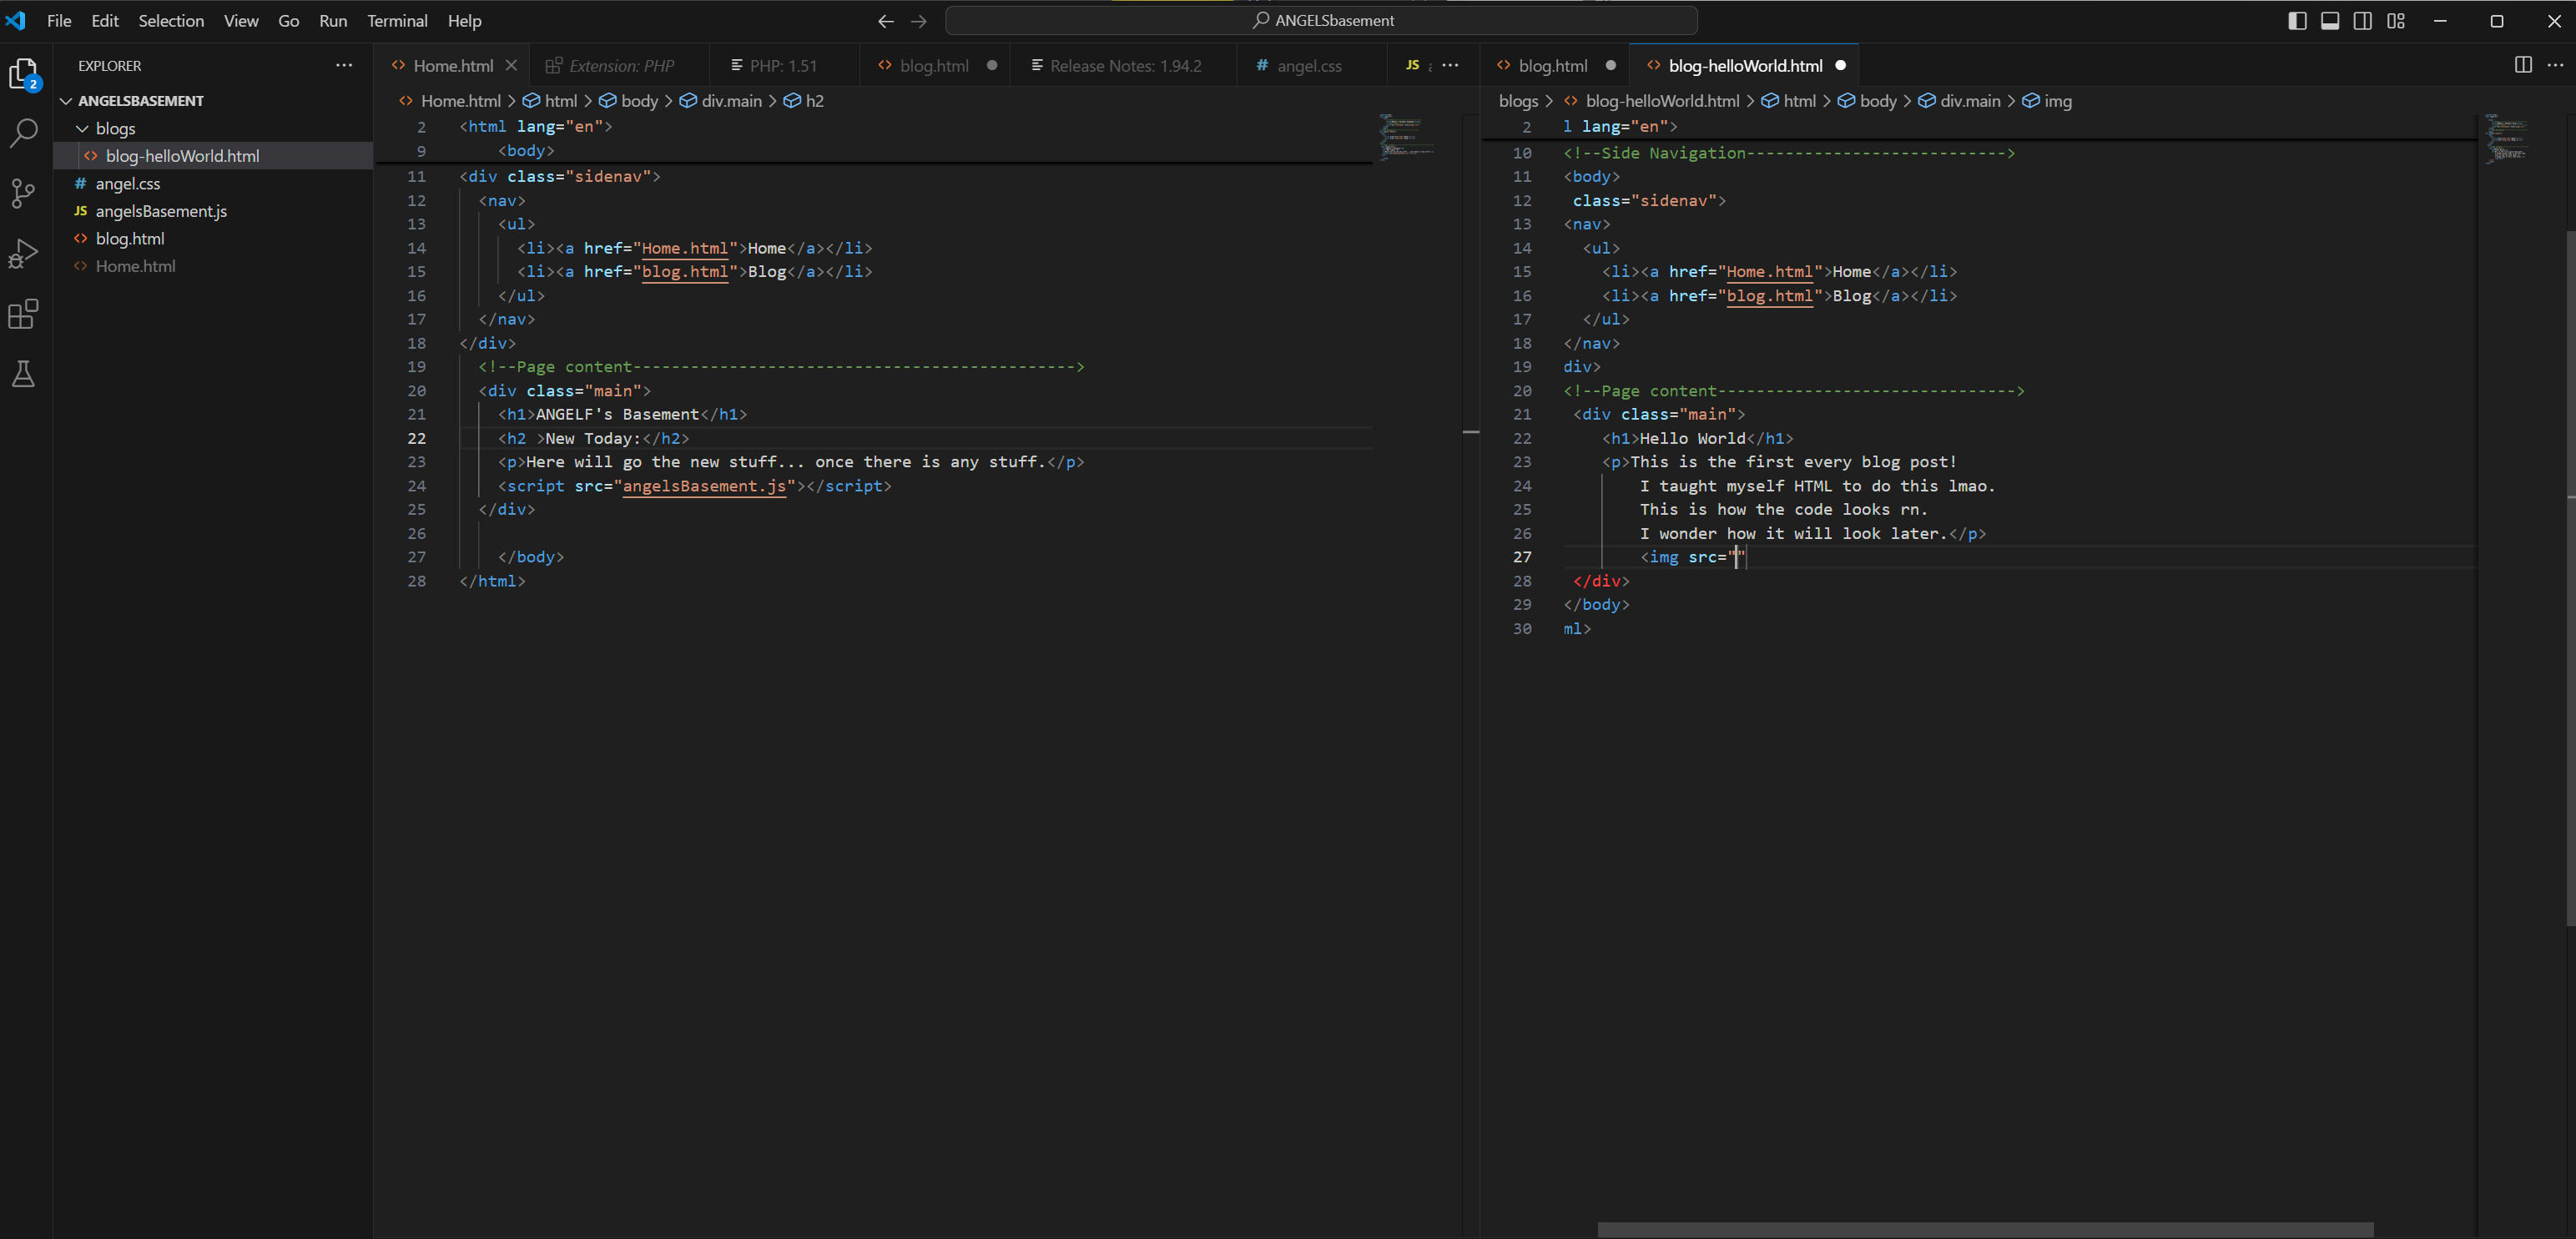Open Explorer views and more actions ellipsis
Screen dimensions: 2576x1239
tap(344, 65)
